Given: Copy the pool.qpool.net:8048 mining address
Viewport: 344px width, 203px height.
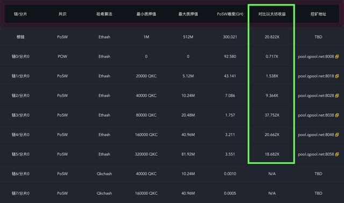Looking at the screenshot, I should pyautogui.click(x=337, y=135).
